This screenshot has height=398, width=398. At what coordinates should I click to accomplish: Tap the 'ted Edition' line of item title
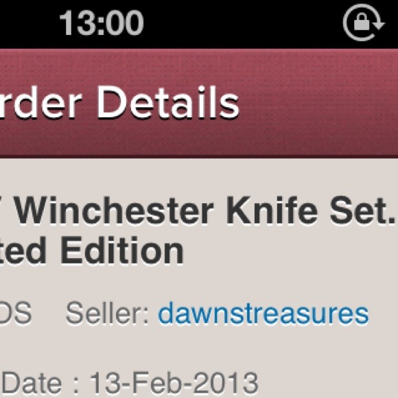click(91, 250)
